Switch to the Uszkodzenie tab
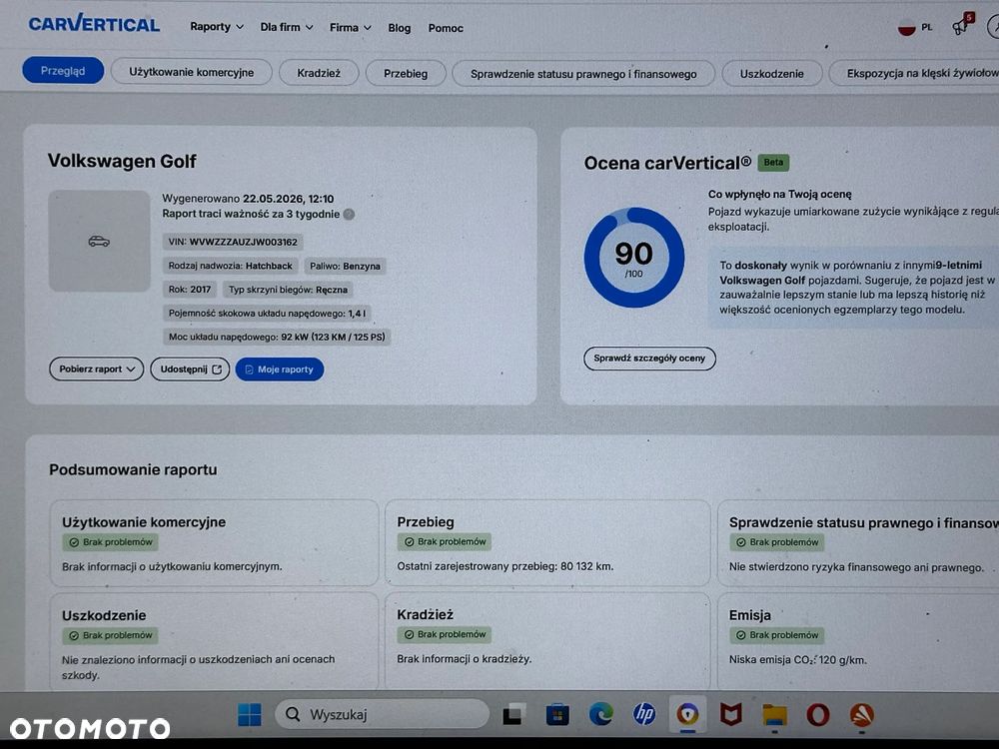This screenshot has height=749, width=999. (x=771, y=73)
